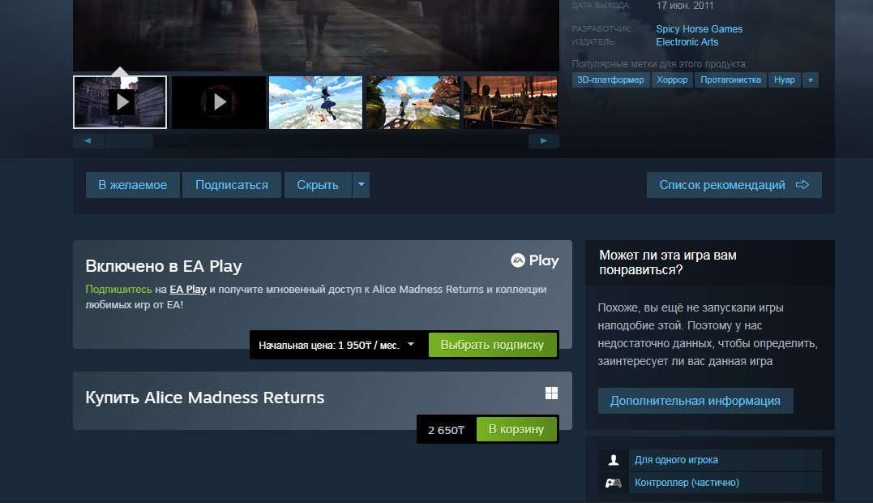Viewport: 873px width, 503px height.
Task: Open the orange industrial city screenshot
Action: (510, 102)
